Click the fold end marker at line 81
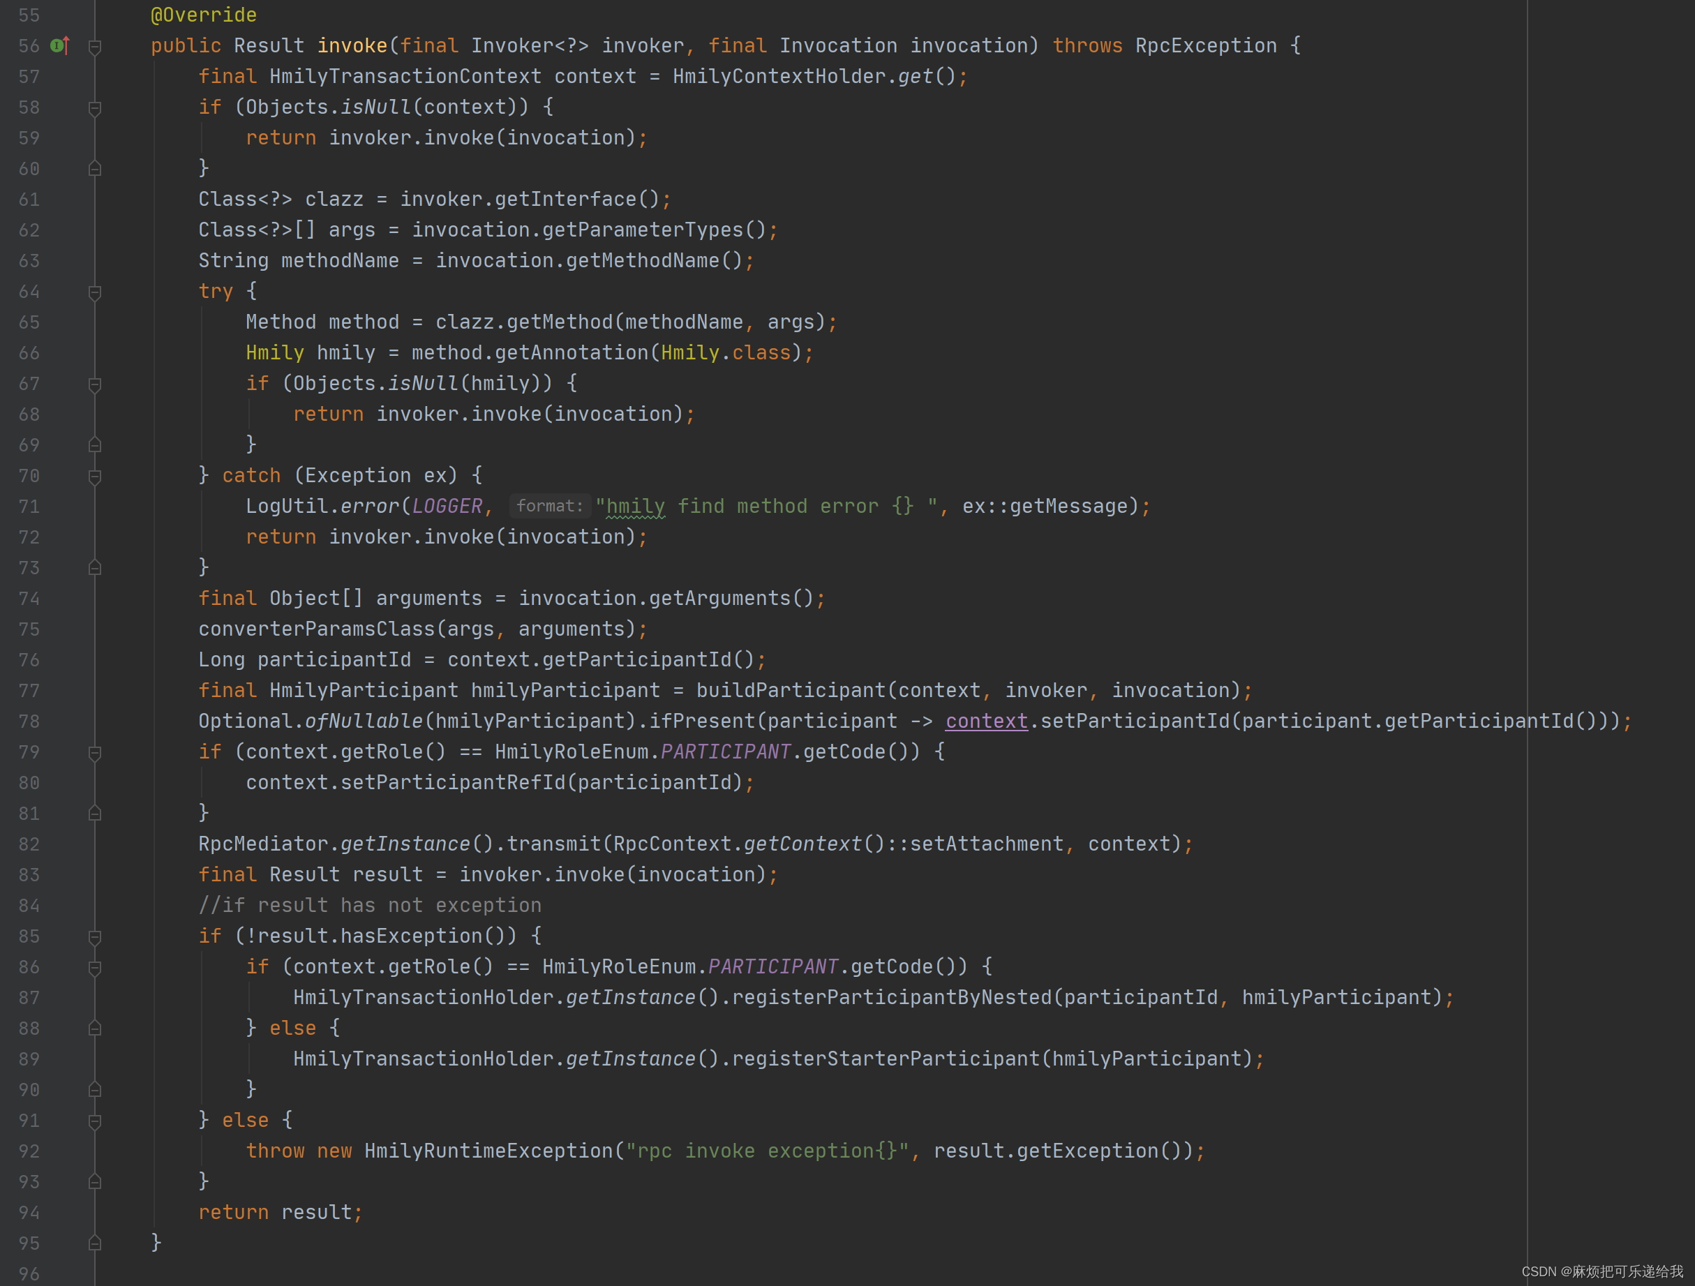 coord(95,812)
